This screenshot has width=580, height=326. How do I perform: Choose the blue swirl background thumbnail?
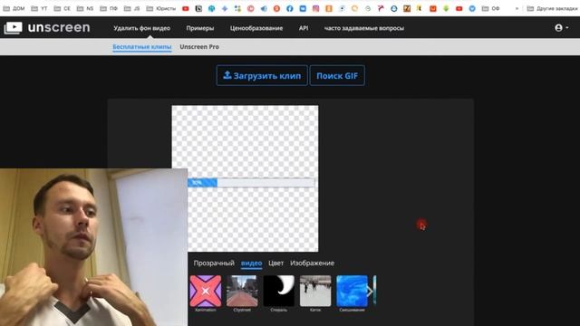[352, 291]
